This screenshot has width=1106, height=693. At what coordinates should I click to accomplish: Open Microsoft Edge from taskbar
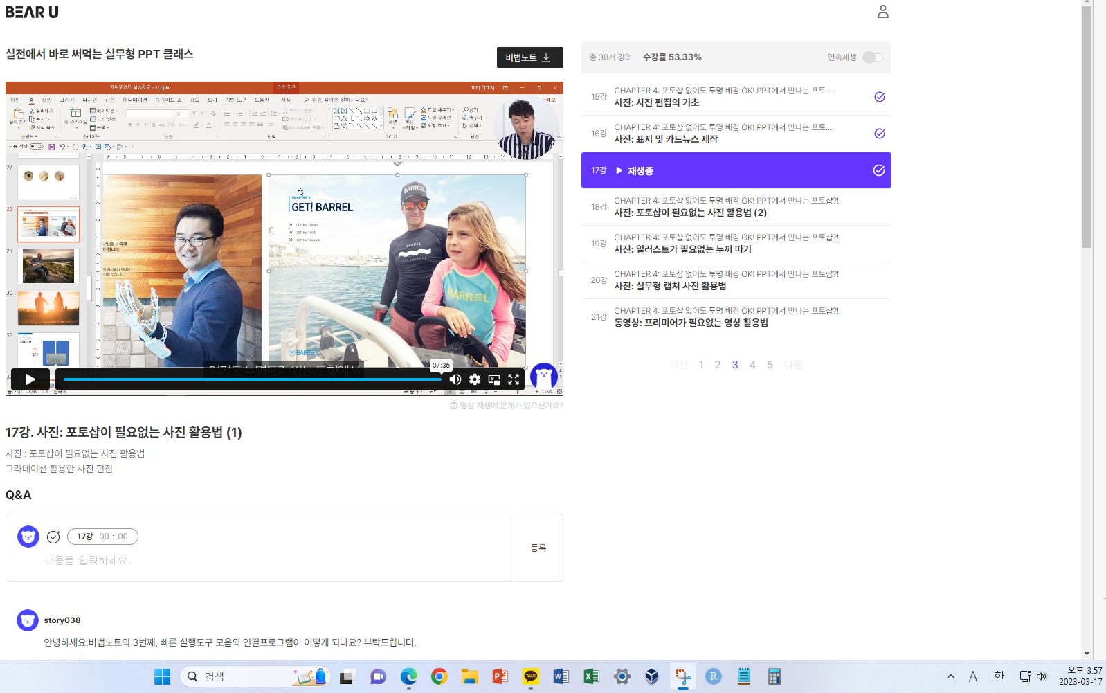(409, 676)
